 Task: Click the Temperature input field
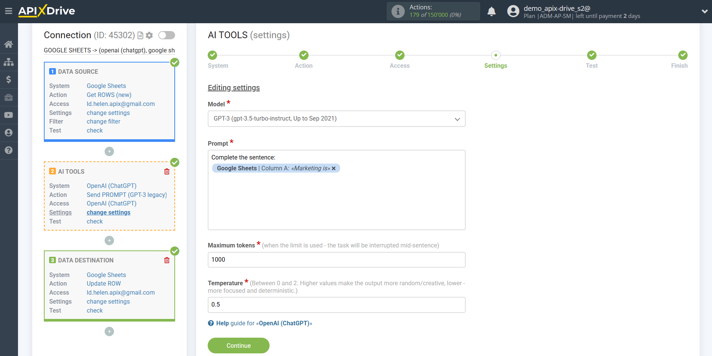pos(337,305)
